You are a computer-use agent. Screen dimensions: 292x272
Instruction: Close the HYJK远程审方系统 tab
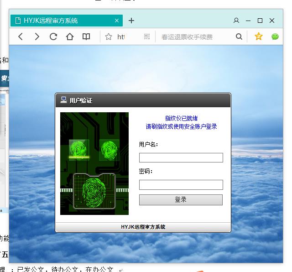tap(117, 21)
